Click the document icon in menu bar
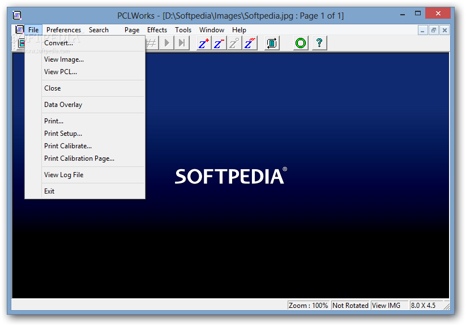Image resolution: width=466 pixels, height=326 pixels. (19, 29)
